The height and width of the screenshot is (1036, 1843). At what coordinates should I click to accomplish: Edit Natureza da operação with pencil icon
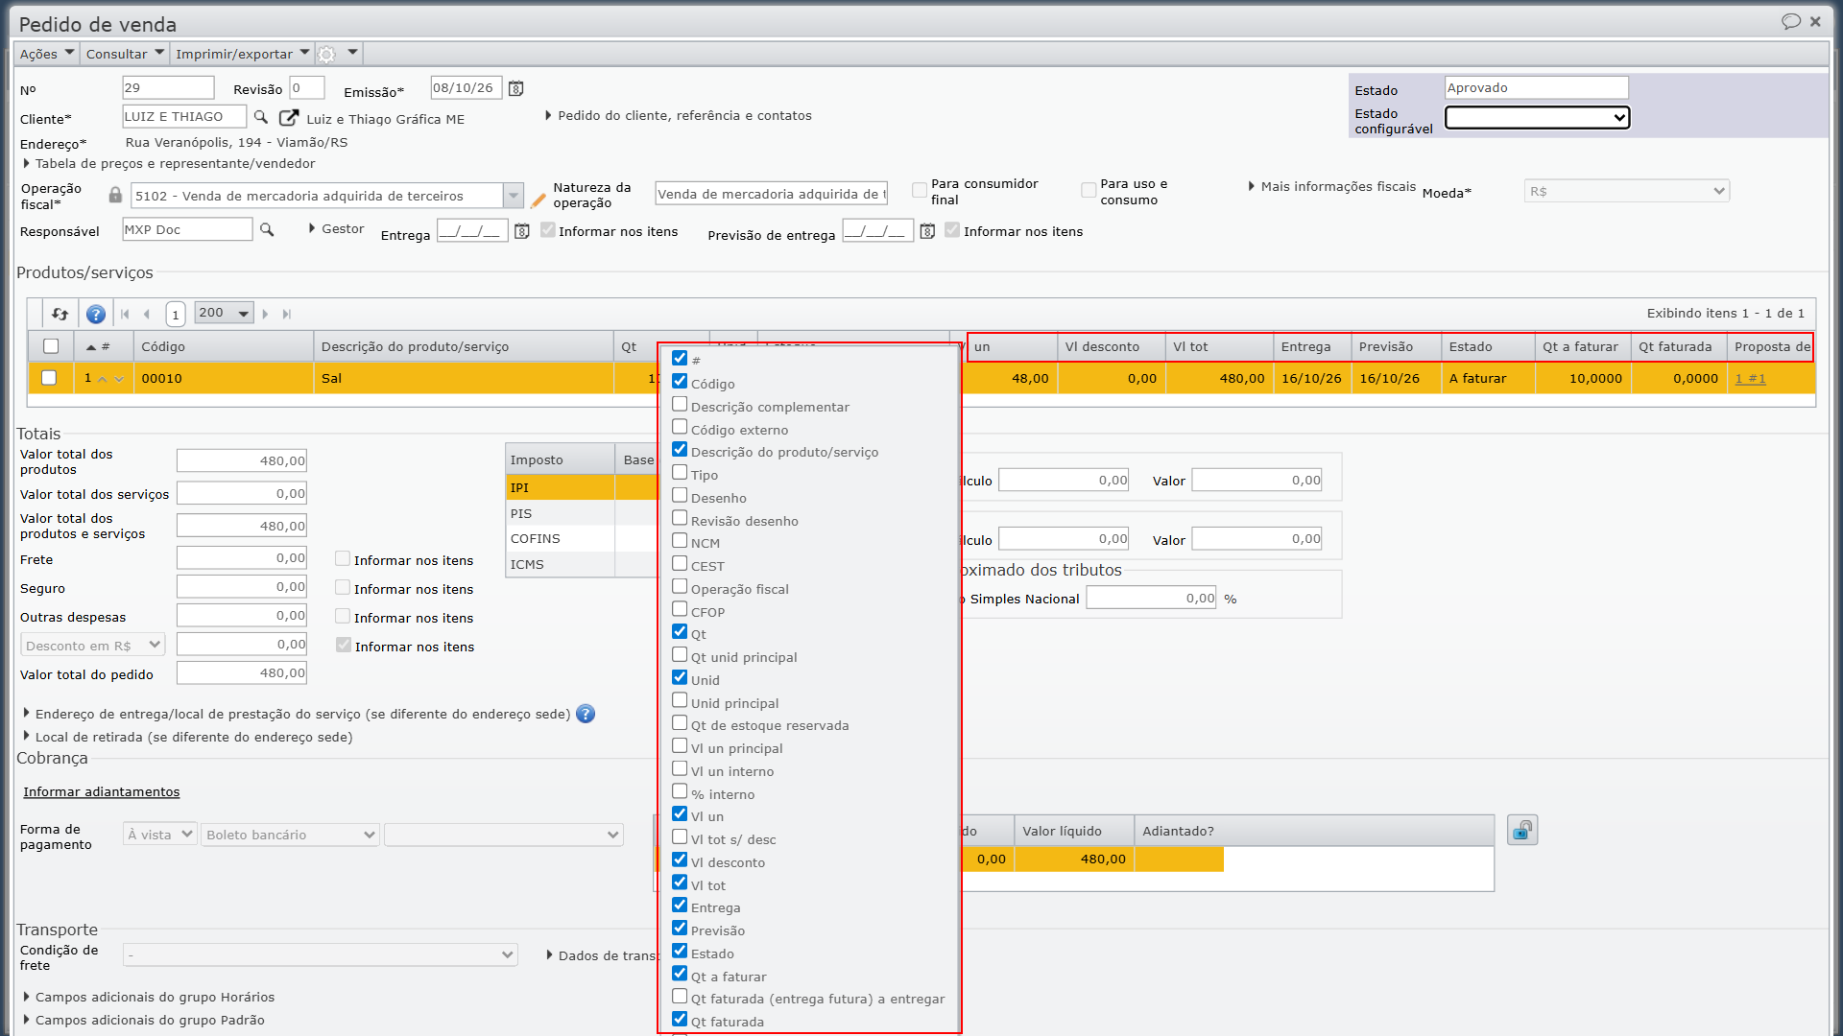[x=538, y=200]
